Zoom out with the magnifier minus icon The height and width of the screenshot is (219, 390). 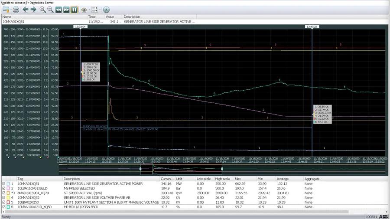(51, 9)
